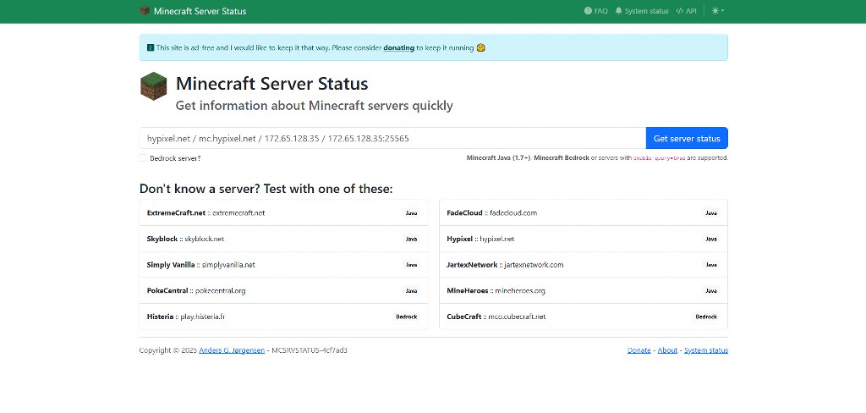Open the API documentation link

(686, 11)
